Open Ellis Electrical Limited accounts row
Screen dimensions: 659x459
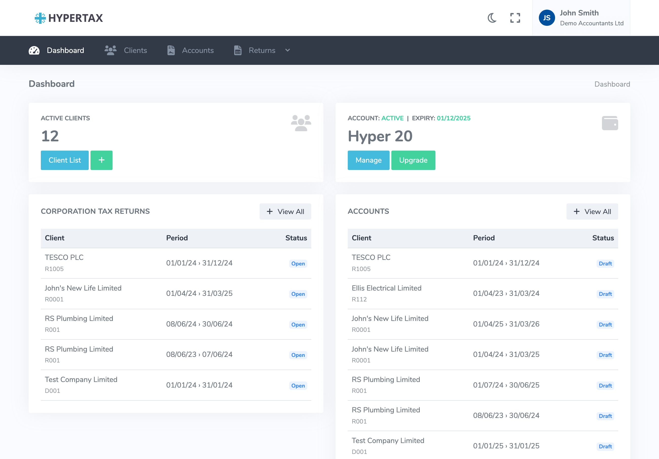tap(483, 294)
